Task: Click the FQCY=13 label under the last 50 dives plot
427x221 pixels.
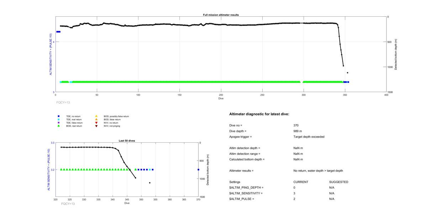Action: coord(68,204)
